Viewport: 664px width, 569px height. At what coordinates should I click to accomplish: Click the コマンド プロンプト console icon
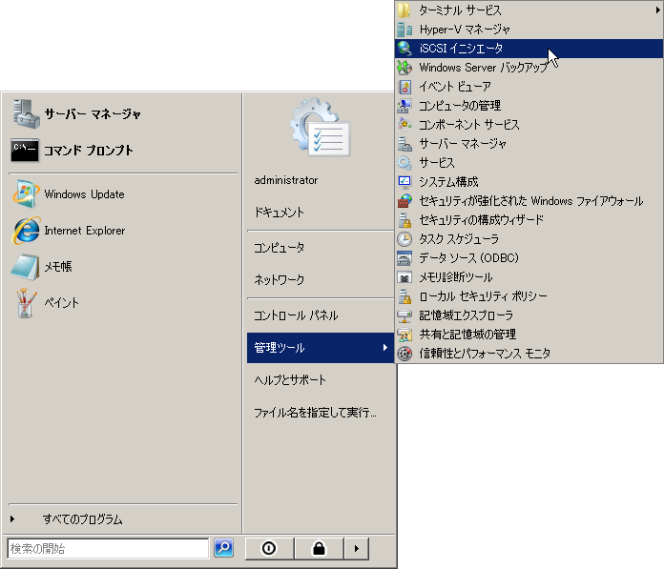pos(25,150)
